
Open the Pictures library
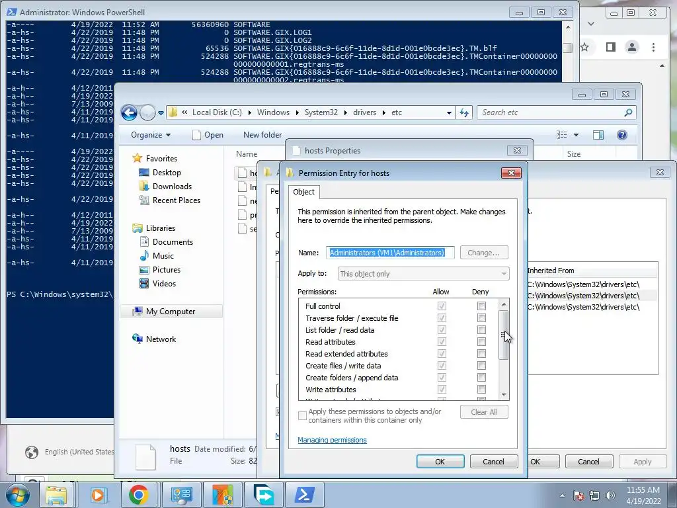166,270
